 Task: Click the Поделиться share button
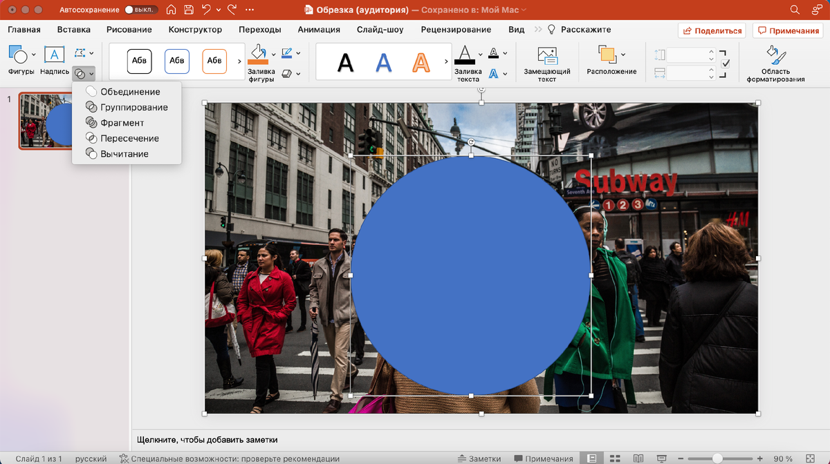(712, 30)
